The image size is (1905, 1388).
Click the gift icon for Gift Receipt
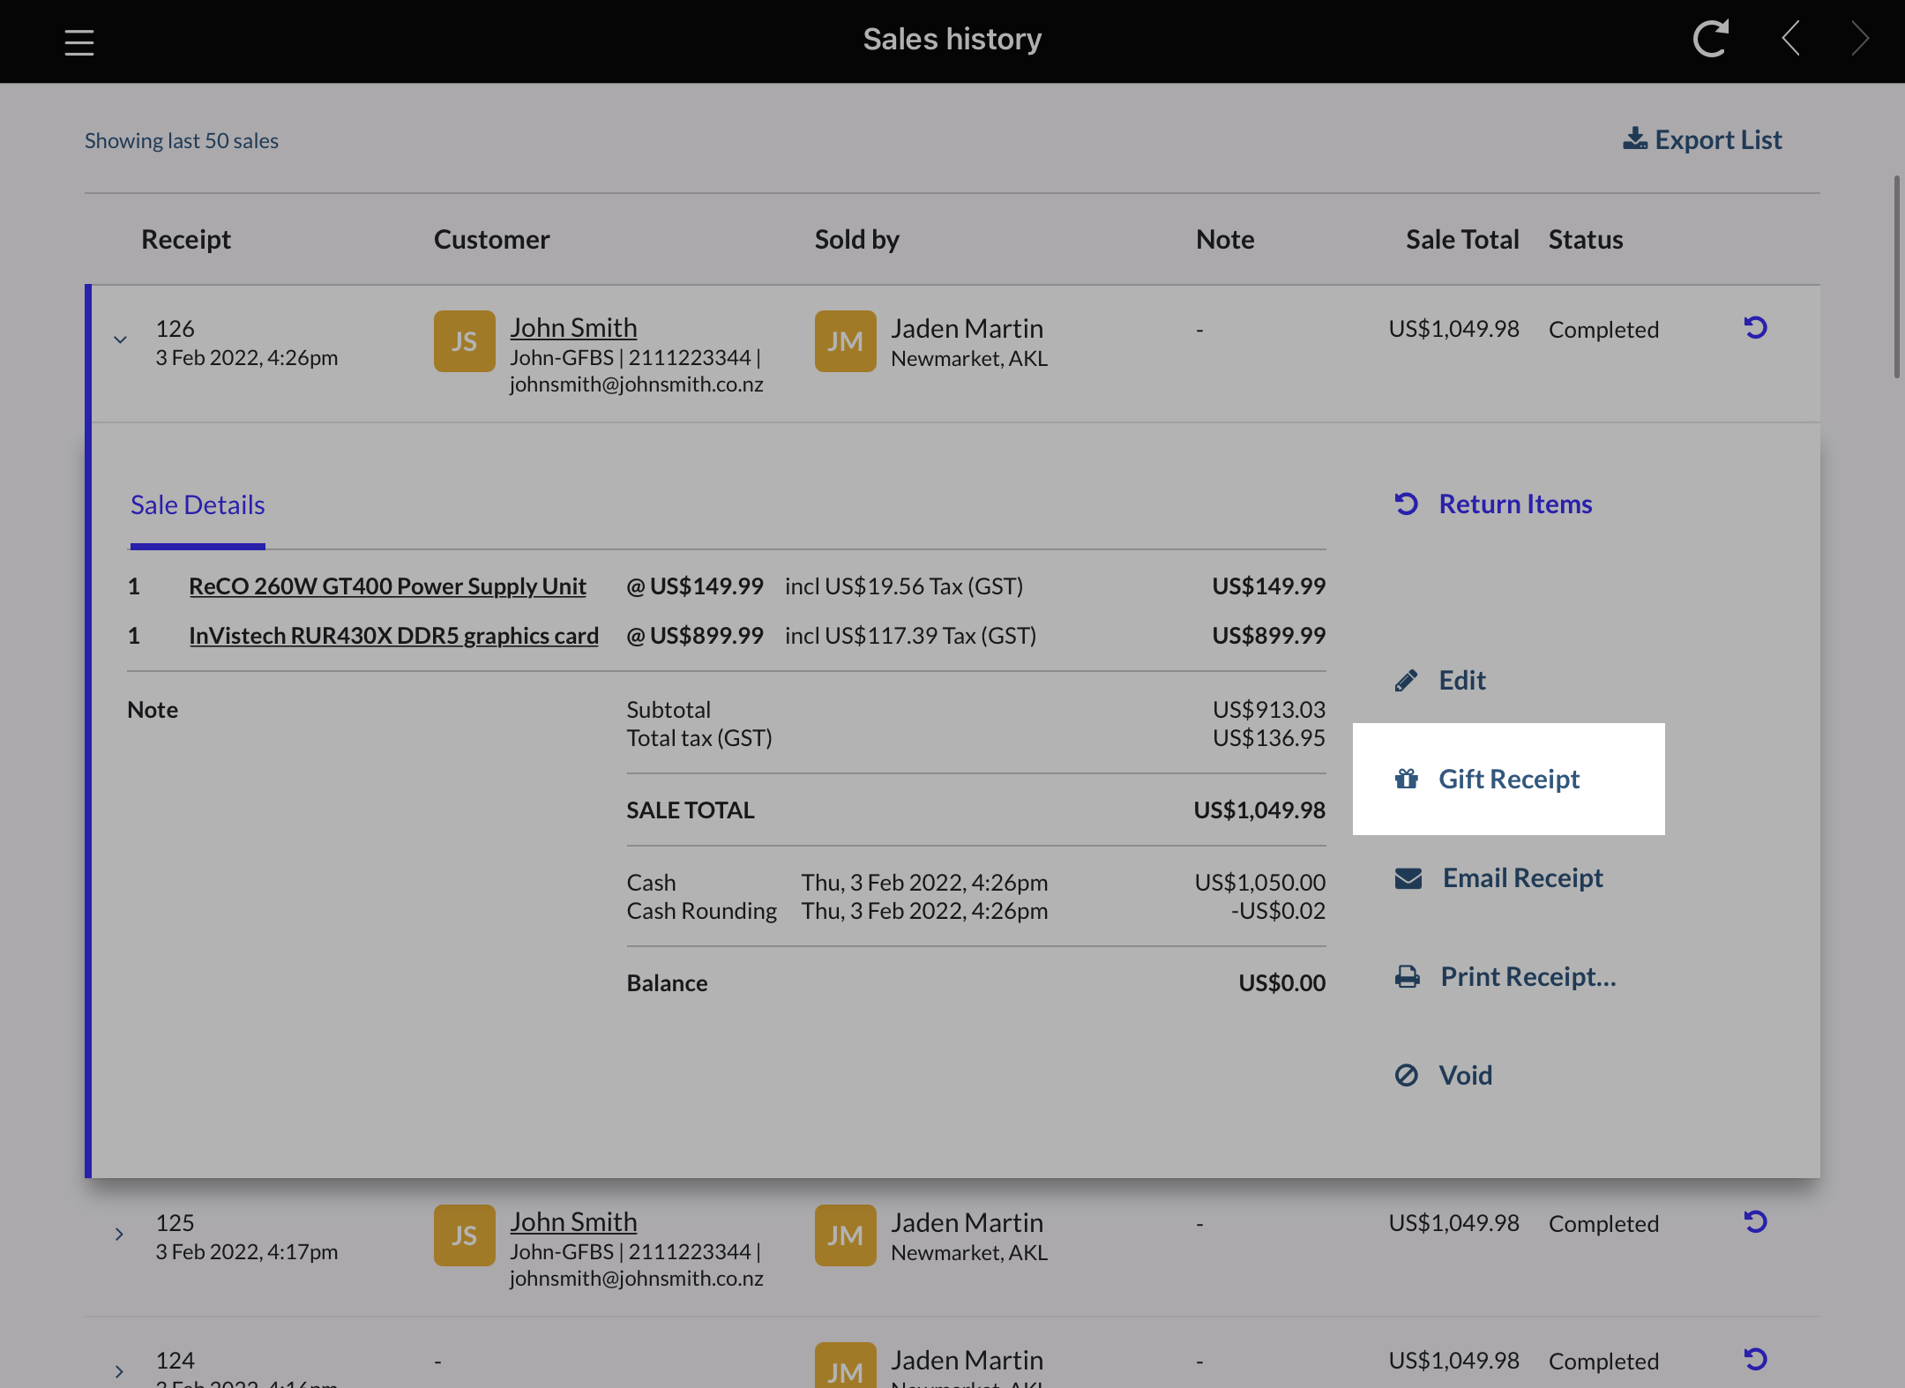[1405, 780]
